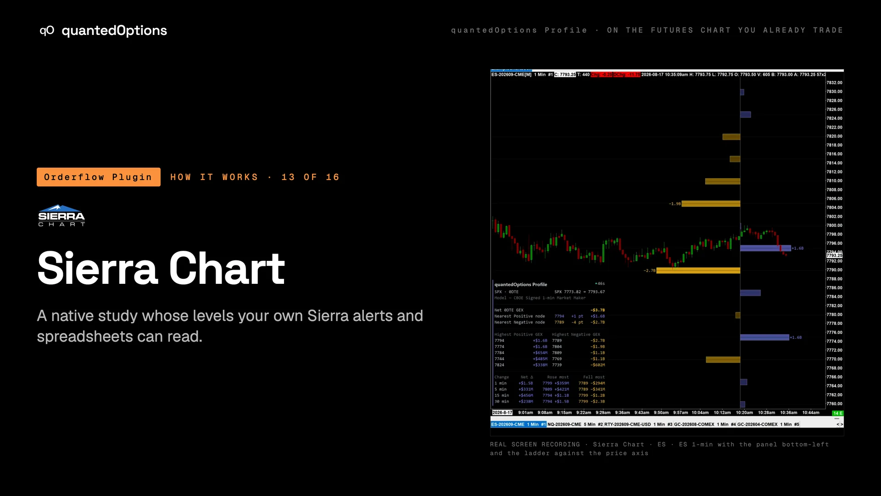Viewport: 881px width, 496px height.
Task: Click the quantedOptions qO logo mark
Action: pyautogui.click(x=47, y=30)
